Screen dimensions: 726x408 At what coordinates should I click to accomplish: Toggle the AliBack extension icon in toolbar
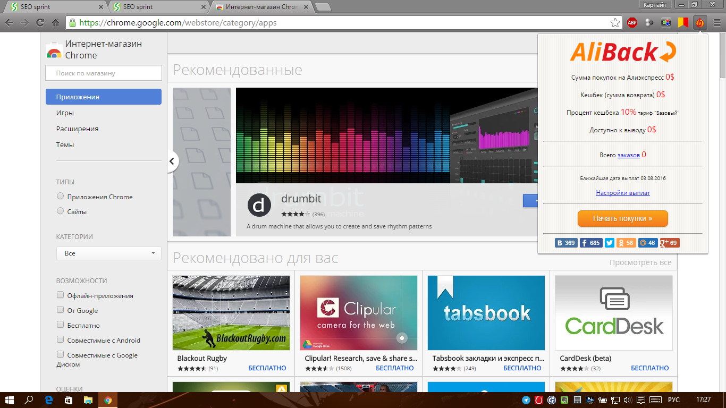700,23
